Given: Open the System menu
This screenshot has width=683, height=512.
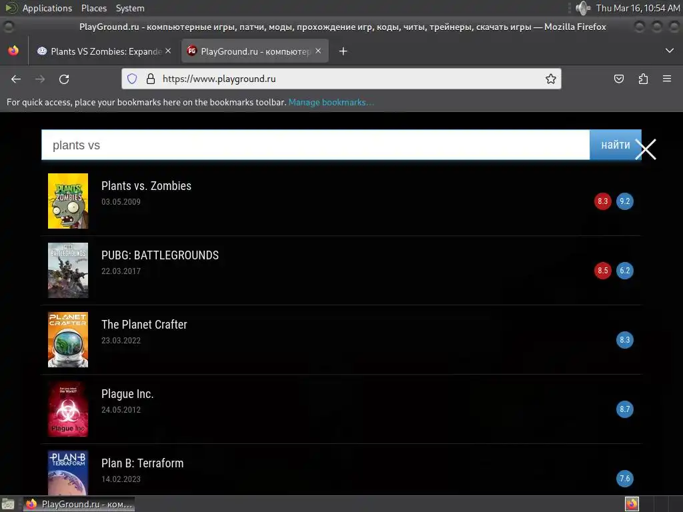Looking at the screenshot, I should tap(130, 8).
